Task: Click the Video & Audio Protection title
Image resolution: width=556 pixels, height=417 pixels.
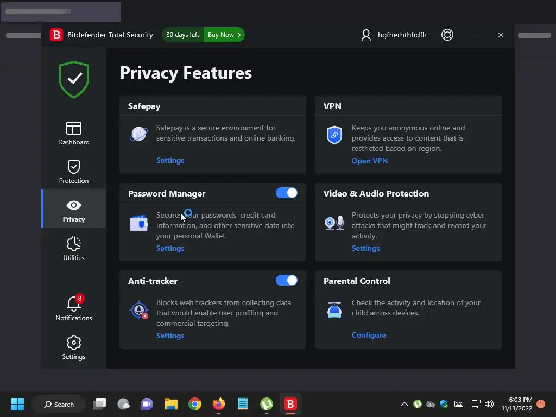Action: [x=376, y=194]
